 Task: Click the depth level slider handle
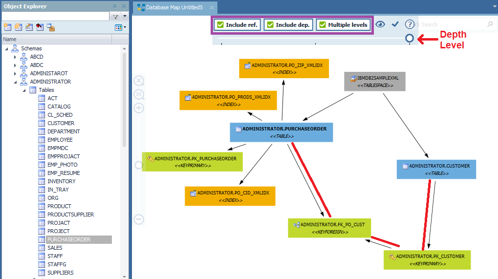click(x=410, y=38)
